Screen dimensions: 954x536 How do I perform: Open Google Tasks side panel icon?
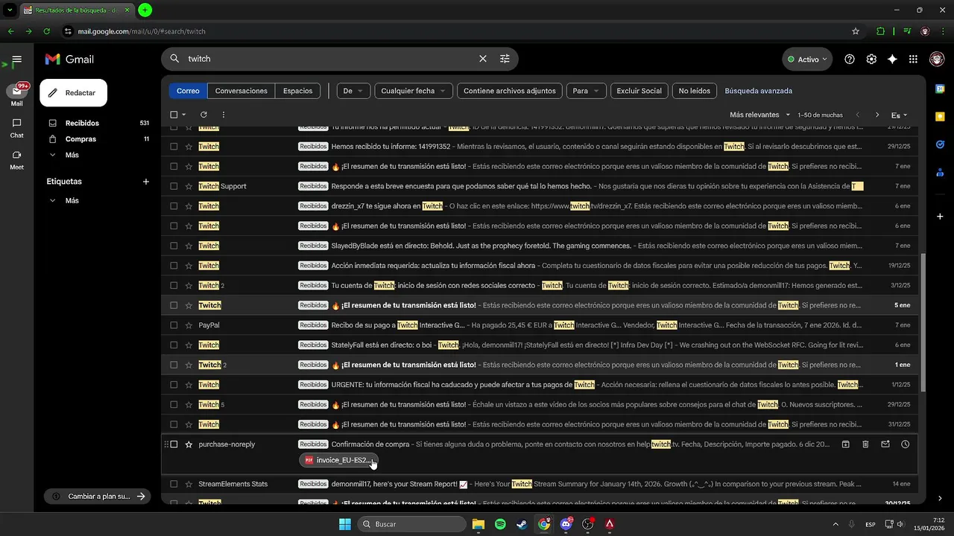tap(940, 144)
